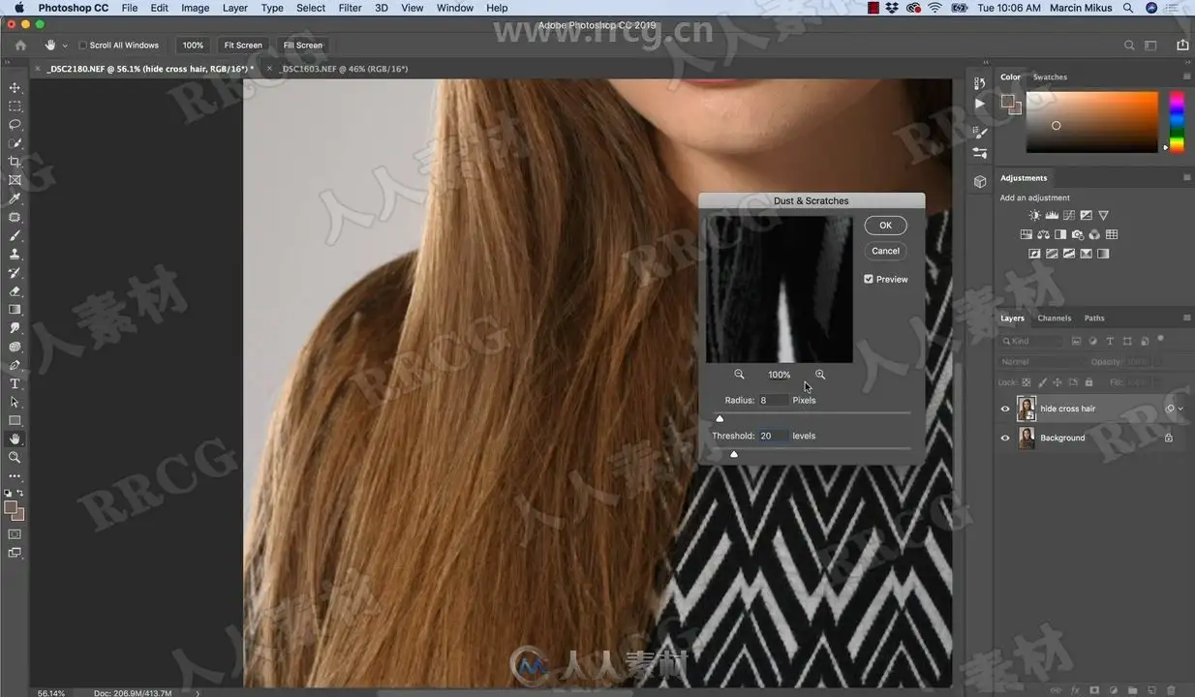Toggle the pixel layers filter
Viewport: 1195px width, 697px height.
click(x=1076, y=341)
